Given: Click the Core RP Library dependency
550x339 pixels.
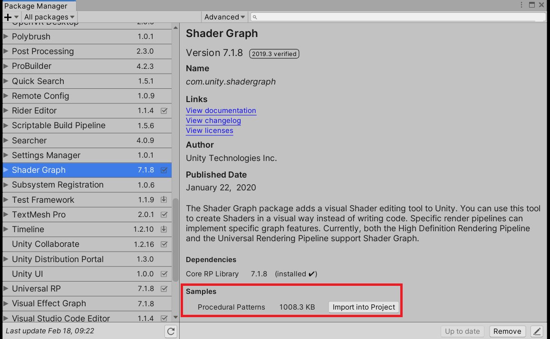Looking at the screenshot, I should pyautogui.click(x=212, y=274).
